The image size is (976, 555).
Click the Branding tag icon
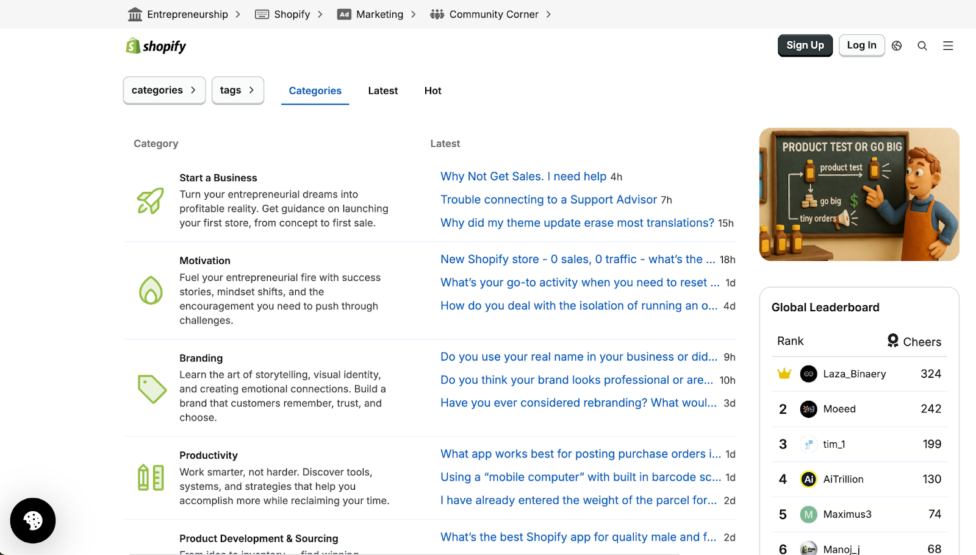pyautogui.click(x=151, y=388)
